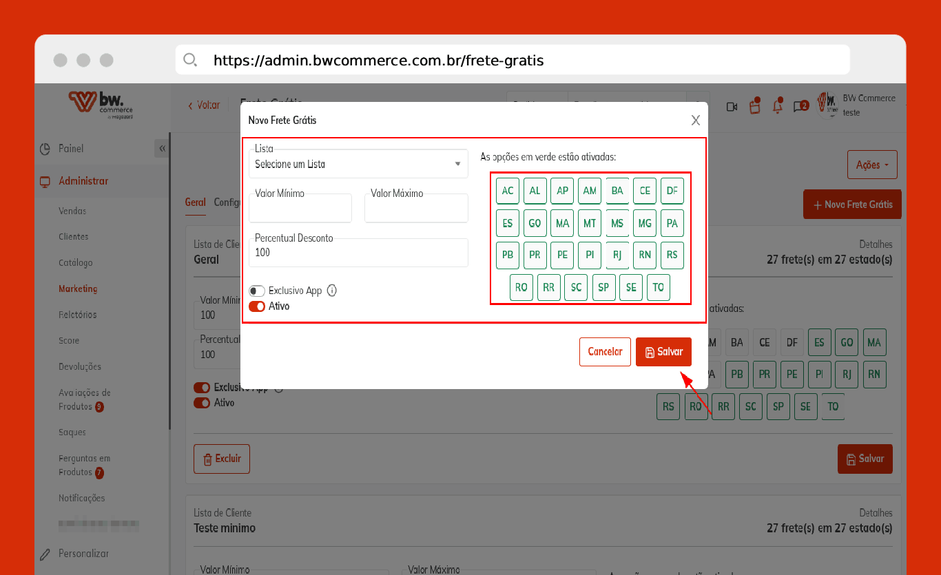The width and height of the screenshot is (941, 575).
Task: Toggle state AL in the dialog
Action: pos(535,191)
